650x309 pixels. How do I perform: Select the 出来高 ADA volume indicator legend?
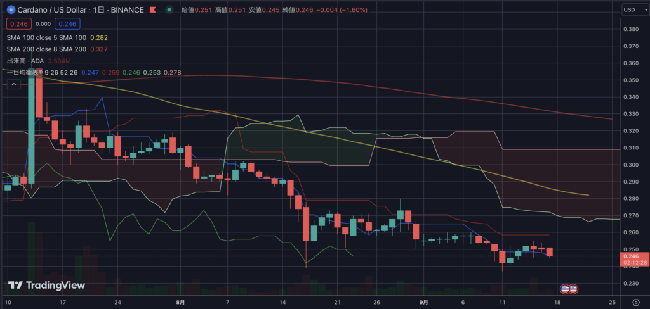click(24, 61)
